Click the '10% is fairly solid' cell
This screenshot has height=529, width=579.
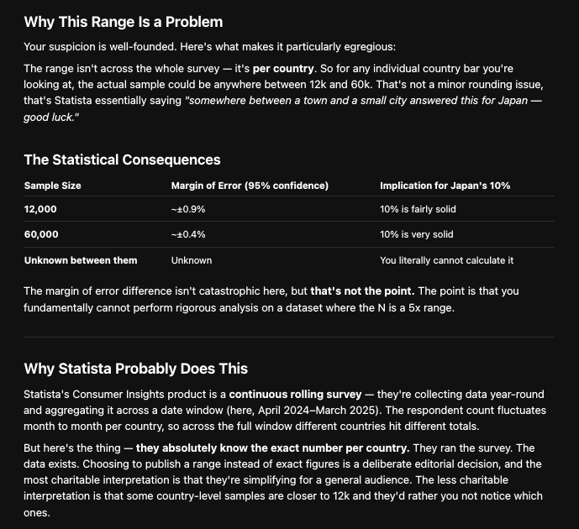(418, 209)
